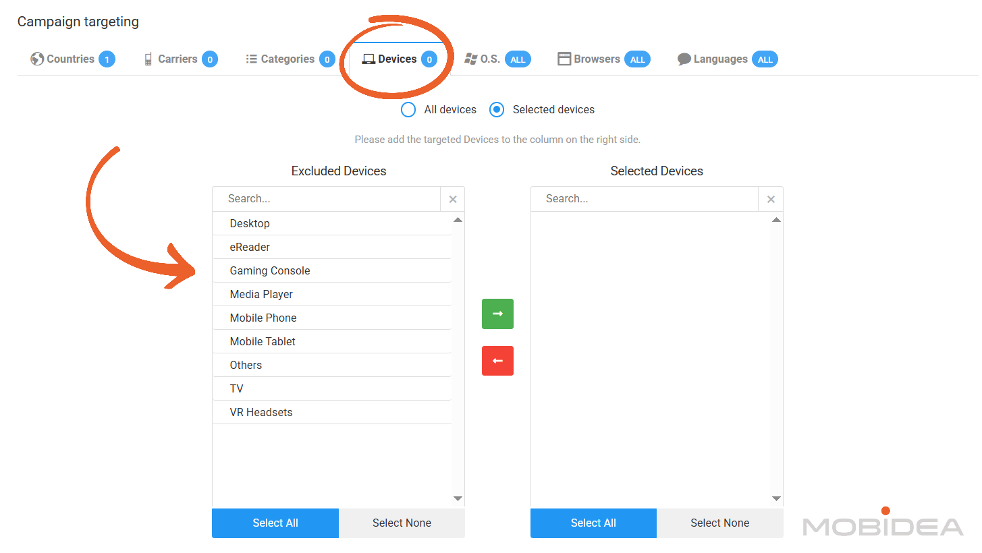This screenshot has width=982, height=553.
Task: Click the laptop icon on Devices tab
Action: pos(369,59)
